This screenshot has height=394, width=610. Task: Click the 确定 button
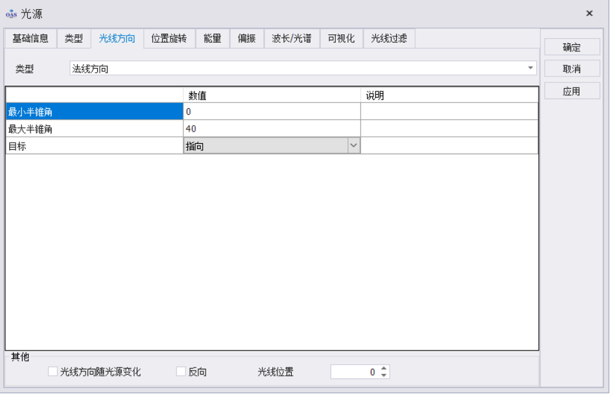coord(572,47)
